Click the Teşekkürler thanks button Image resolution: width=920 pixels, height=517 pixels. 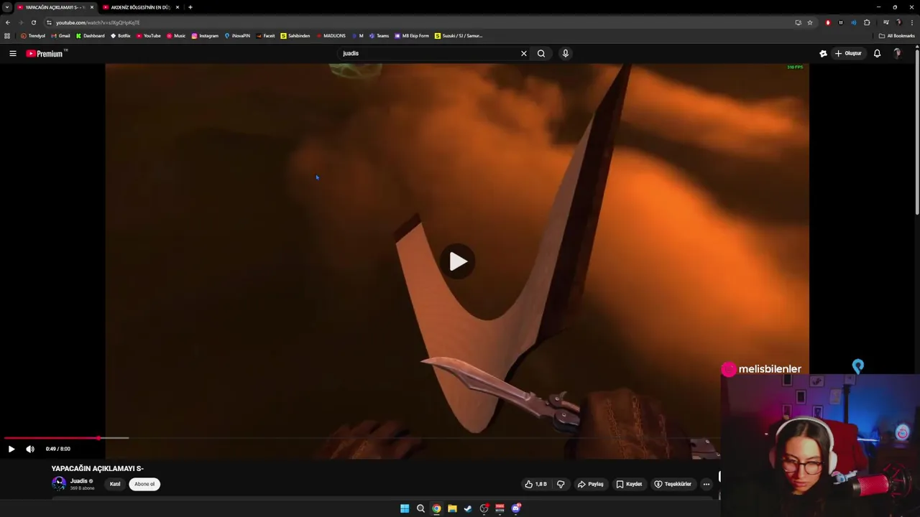(673, 484)
